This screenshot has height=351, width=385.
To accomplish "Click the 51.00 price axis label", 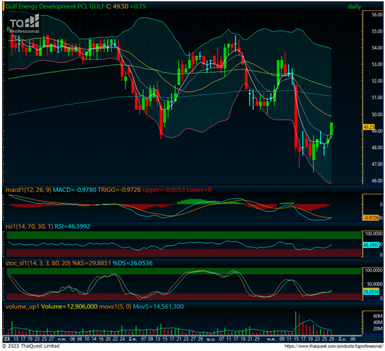I will click(377, 98).
